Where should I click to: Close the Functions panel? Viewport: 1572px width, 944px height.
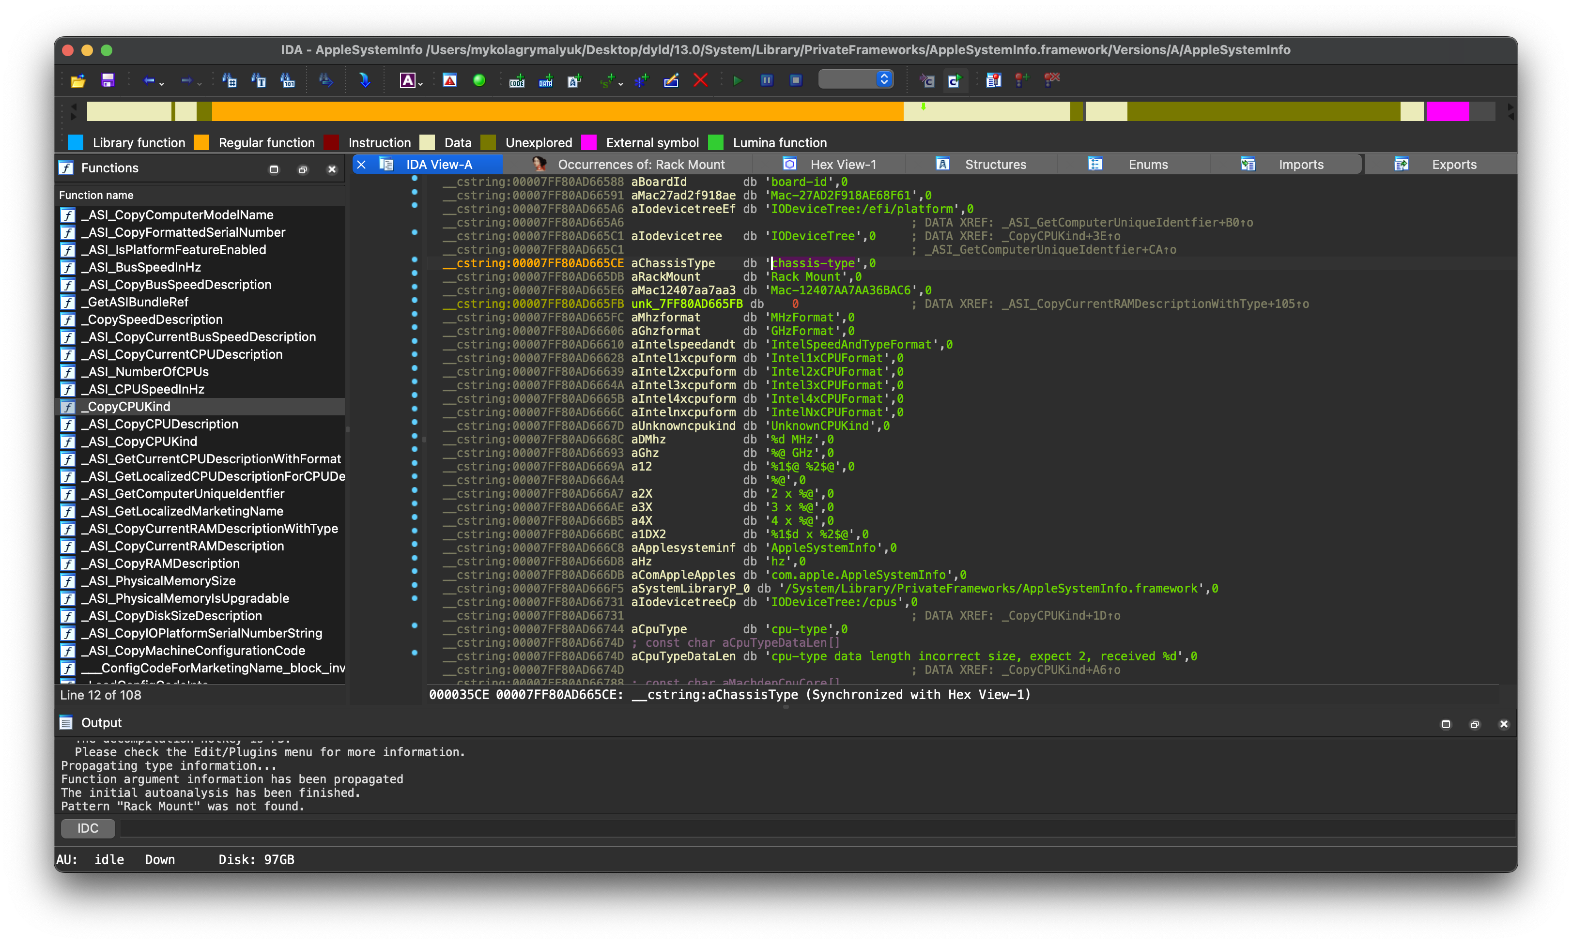[x=331, y=169]
